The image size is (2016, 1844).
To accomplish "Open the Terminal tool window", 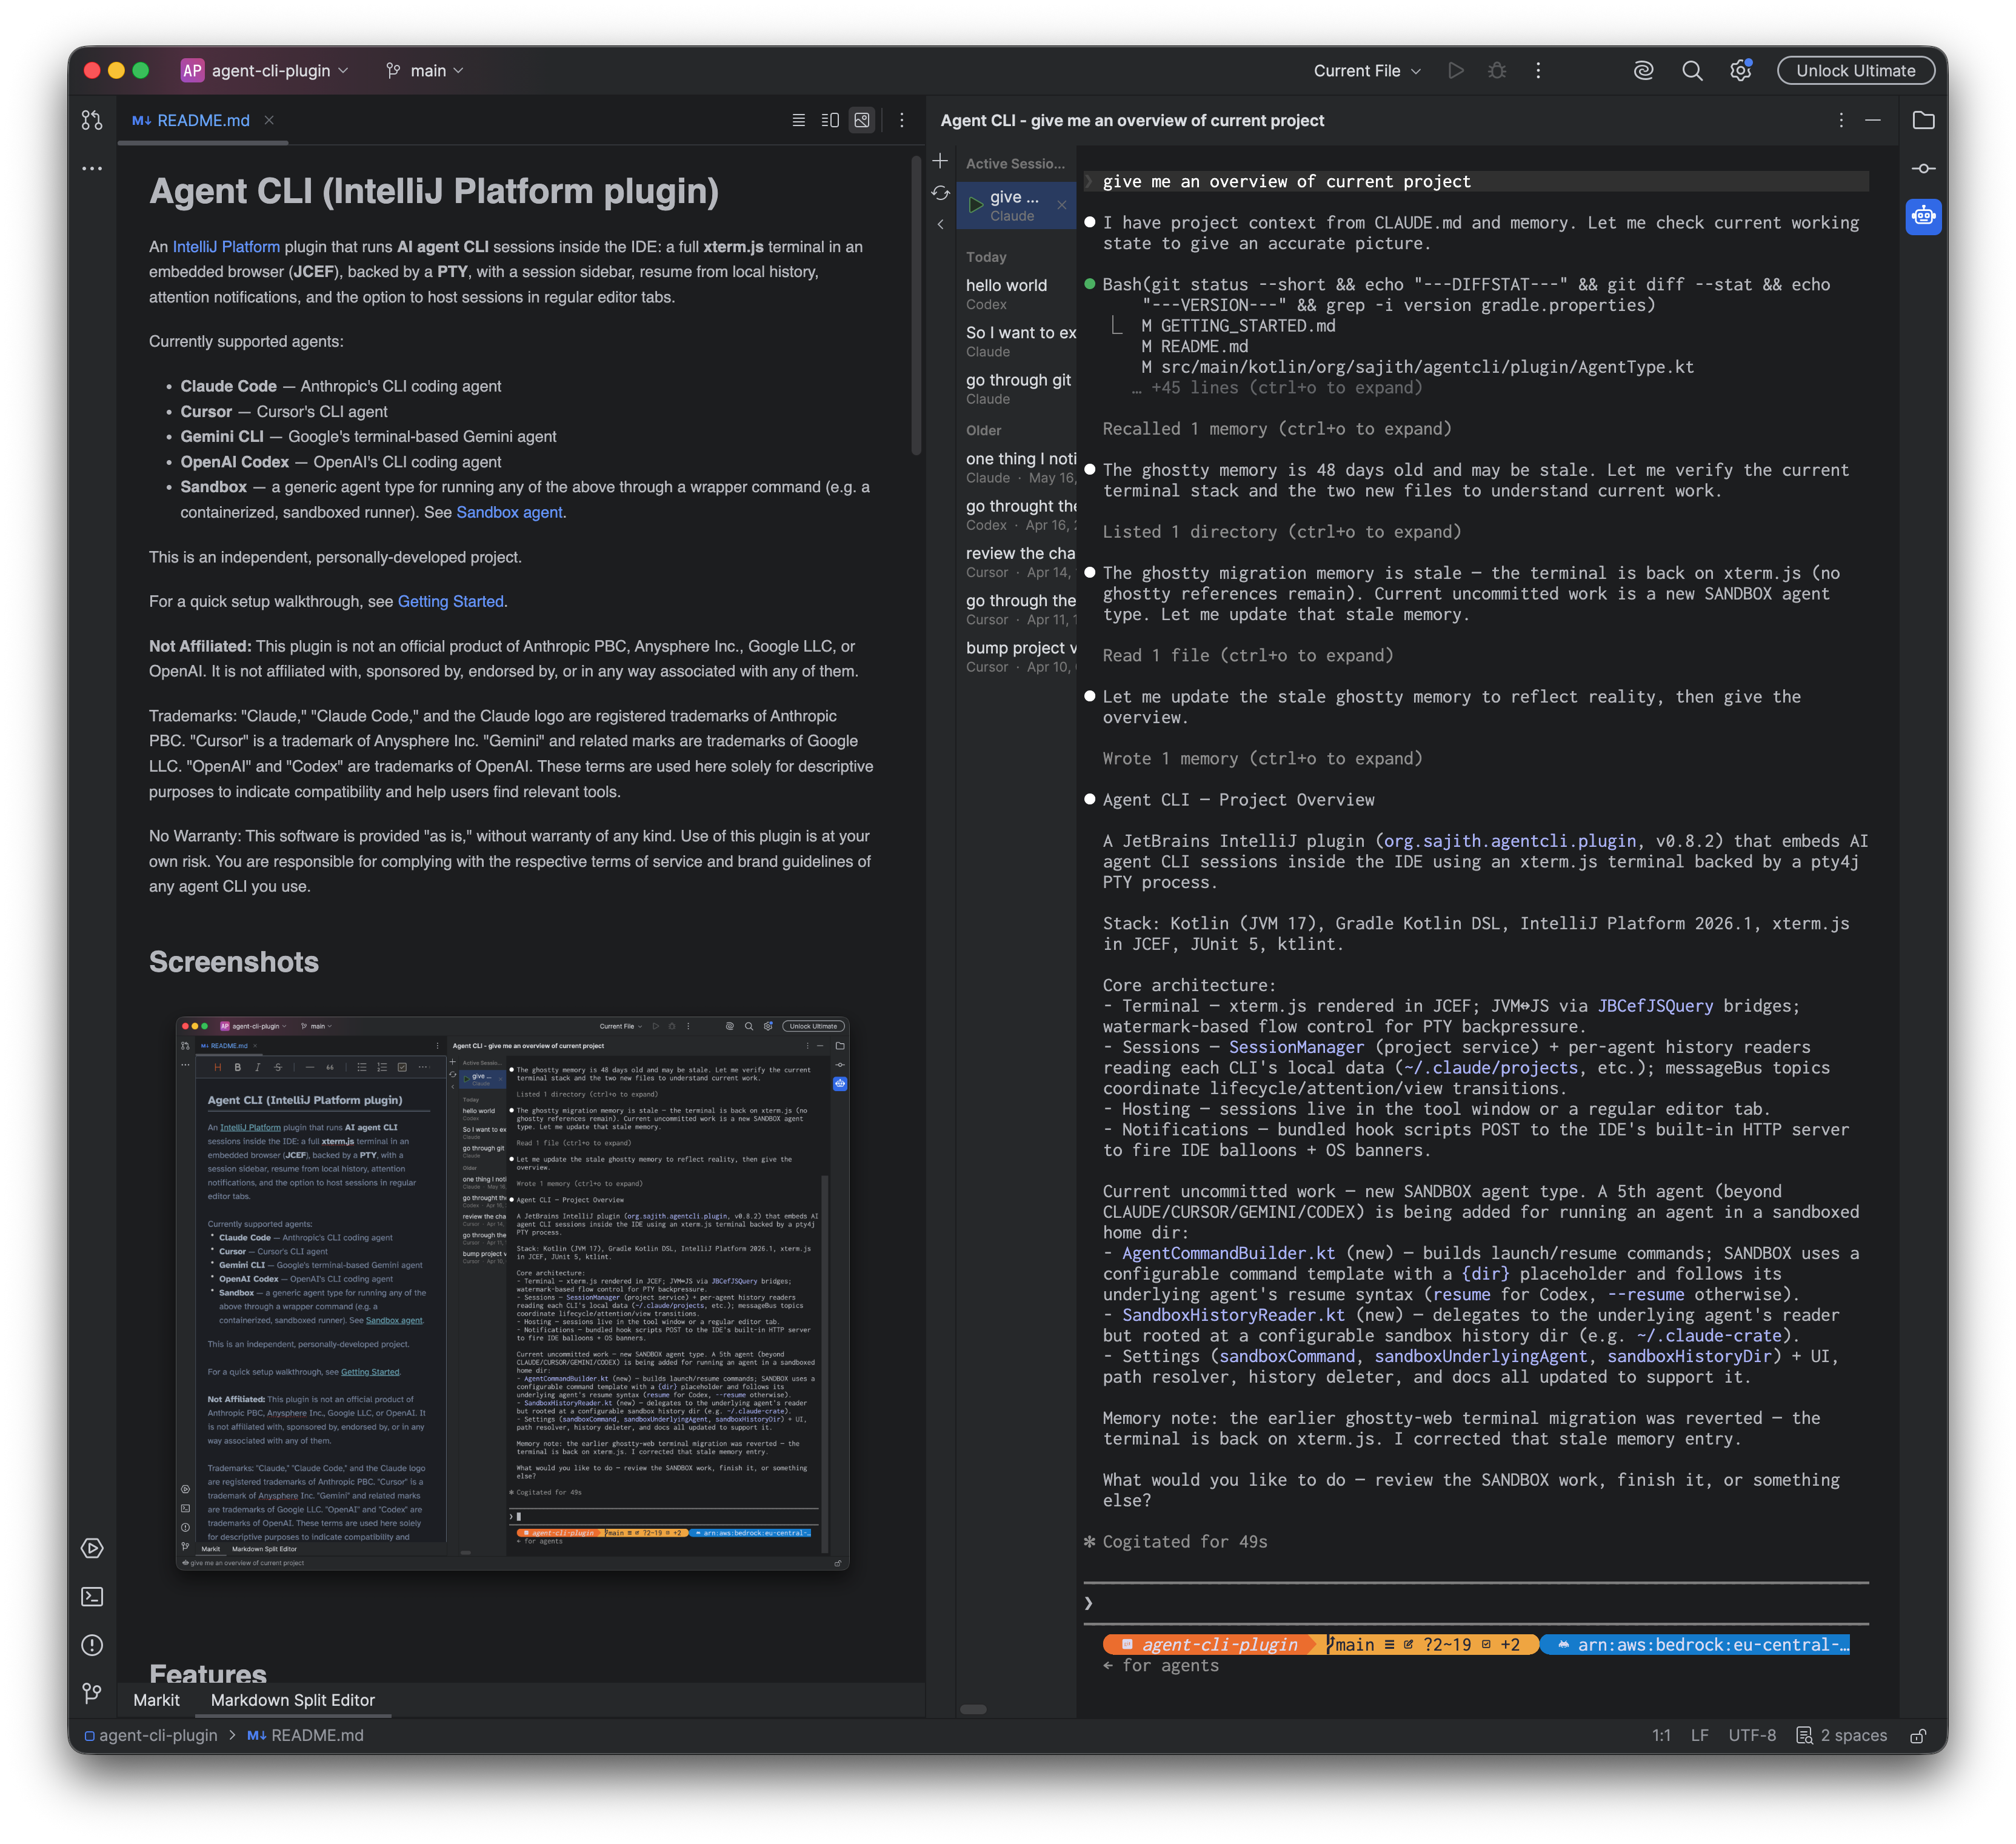I will 92,1597.
